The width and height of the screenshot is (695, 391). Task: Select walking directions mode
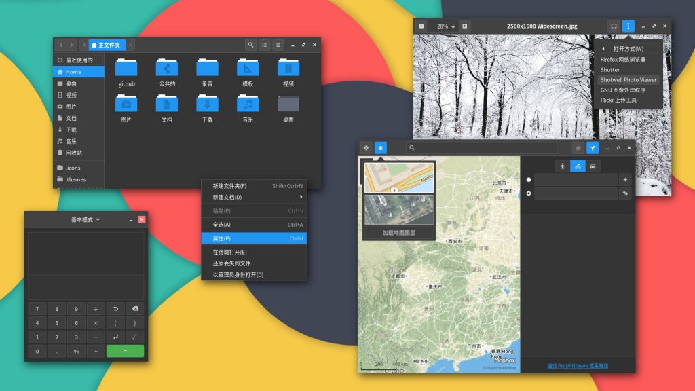pos(562,166)
